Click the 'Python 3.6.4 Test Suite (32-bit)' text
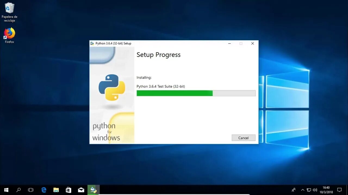 pyautogui.click(x=161, y=86)
